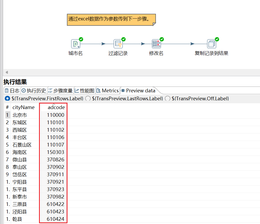
Task: Select adcode value 370911
Action: point(56,174)
